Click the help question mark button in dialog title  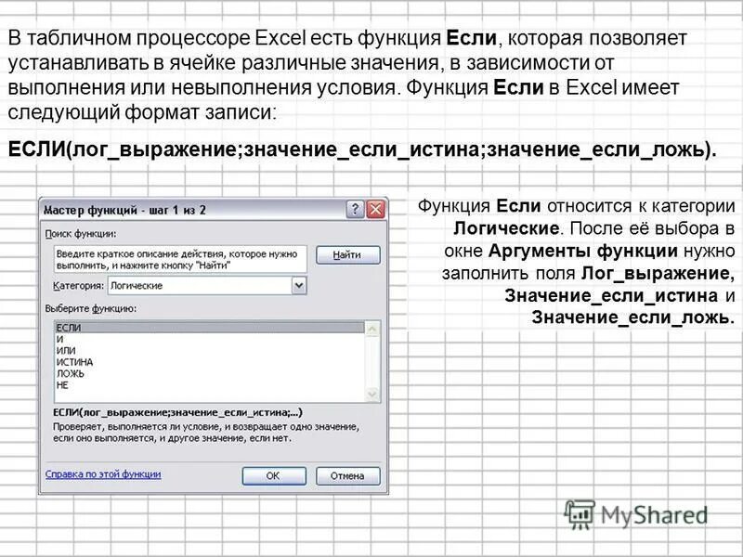[355, 209]
